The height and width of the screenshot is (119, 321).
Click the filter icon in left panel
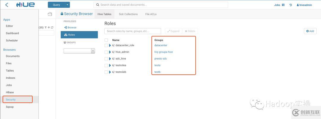click(46, 28)
